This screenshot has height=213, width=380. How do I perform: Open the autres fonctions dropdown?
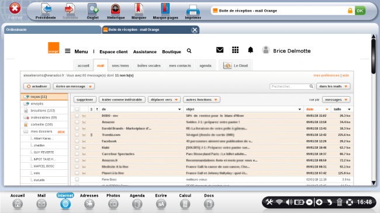tap(201, 100)
